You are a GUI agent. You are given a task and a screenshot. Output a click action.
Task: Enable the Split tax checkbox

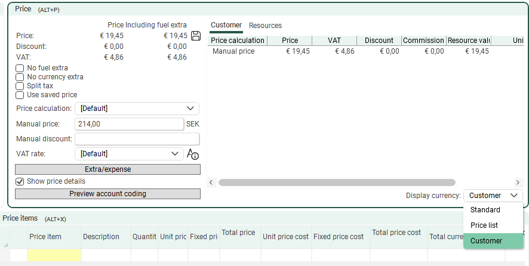click(20, 86)
